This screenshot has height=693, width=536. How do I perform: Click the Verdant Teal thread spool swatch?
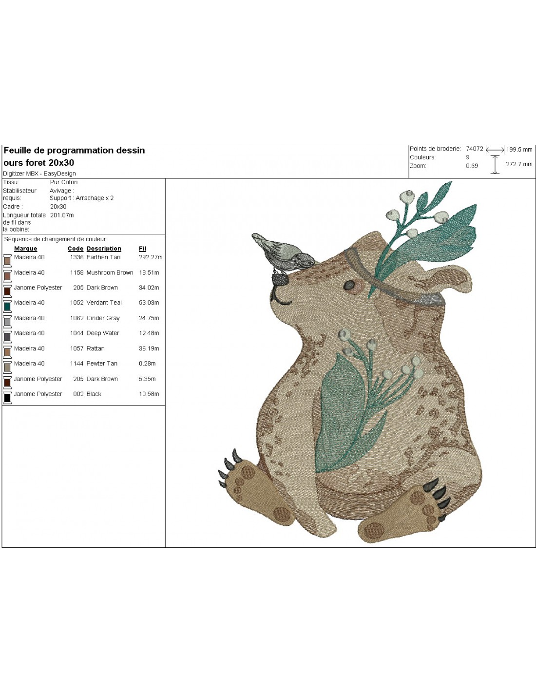[7, 306]
